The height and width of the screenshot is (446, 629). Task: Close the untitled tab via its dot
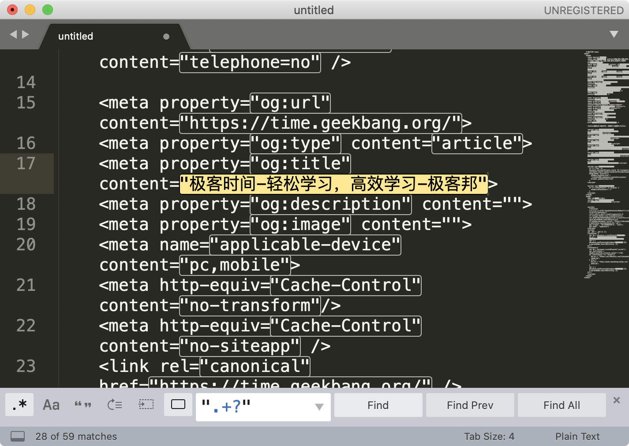point(166,37)
